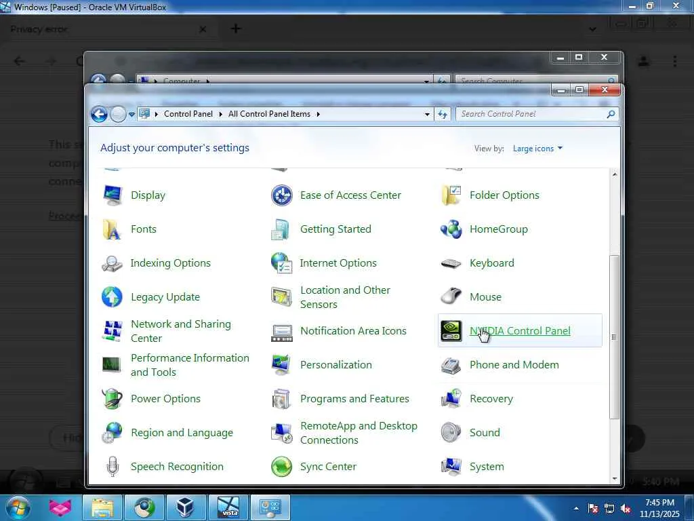The image size is (694, 521).
Task: Expand arrow after Control Panel breadcrumb
Action: click(x=220, y=114)
